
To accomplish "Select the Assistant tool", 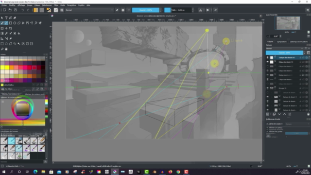I will [x=2, y=38].
